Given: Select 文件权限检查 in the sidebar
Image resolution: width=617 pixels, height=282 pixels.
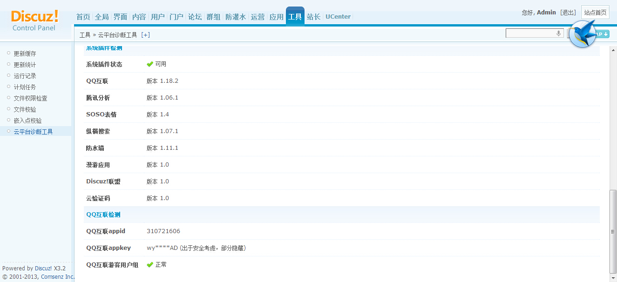Looking at the screenshot, I should click(x=30, y=98).
